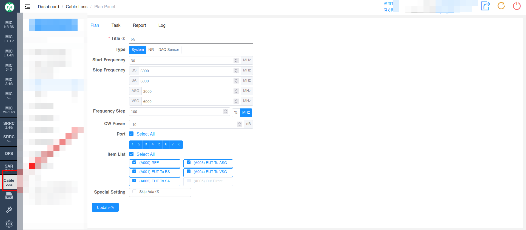This screenshot has width=526, height=230.
Task: Enable the Skip Ada checkbox
Action: click(134, 192)
